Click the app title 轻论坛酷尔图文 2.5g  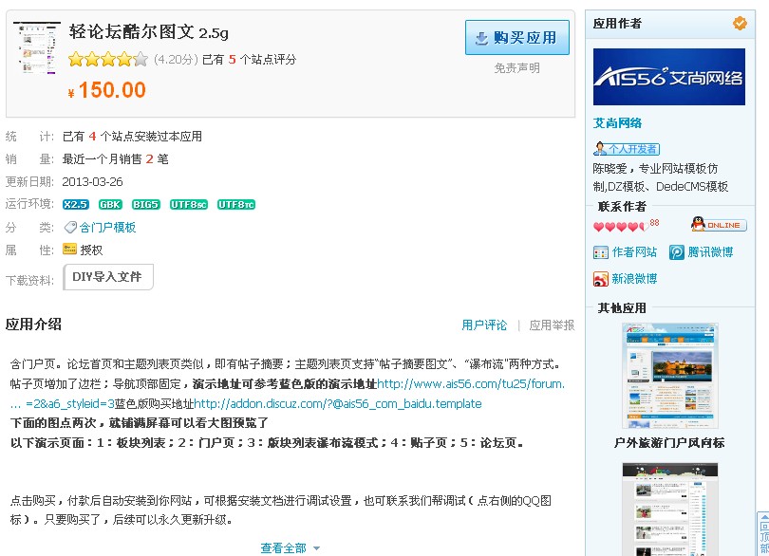tap(149, 32)
